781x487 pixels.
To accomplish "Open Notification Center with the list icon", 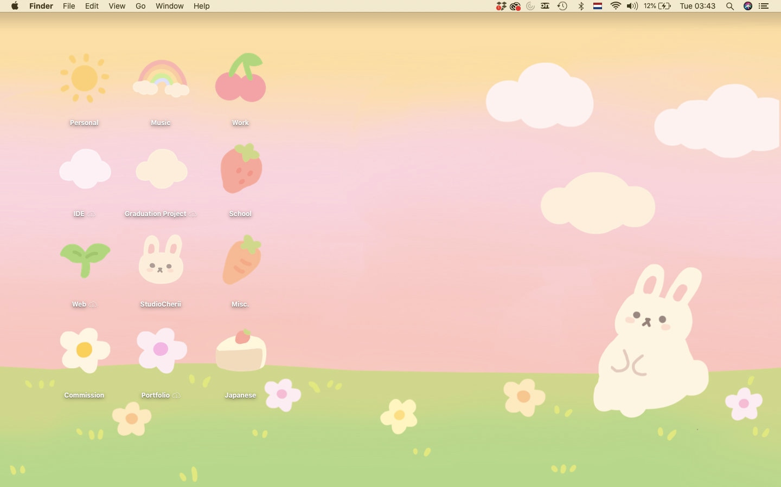I will click(764, 6).
